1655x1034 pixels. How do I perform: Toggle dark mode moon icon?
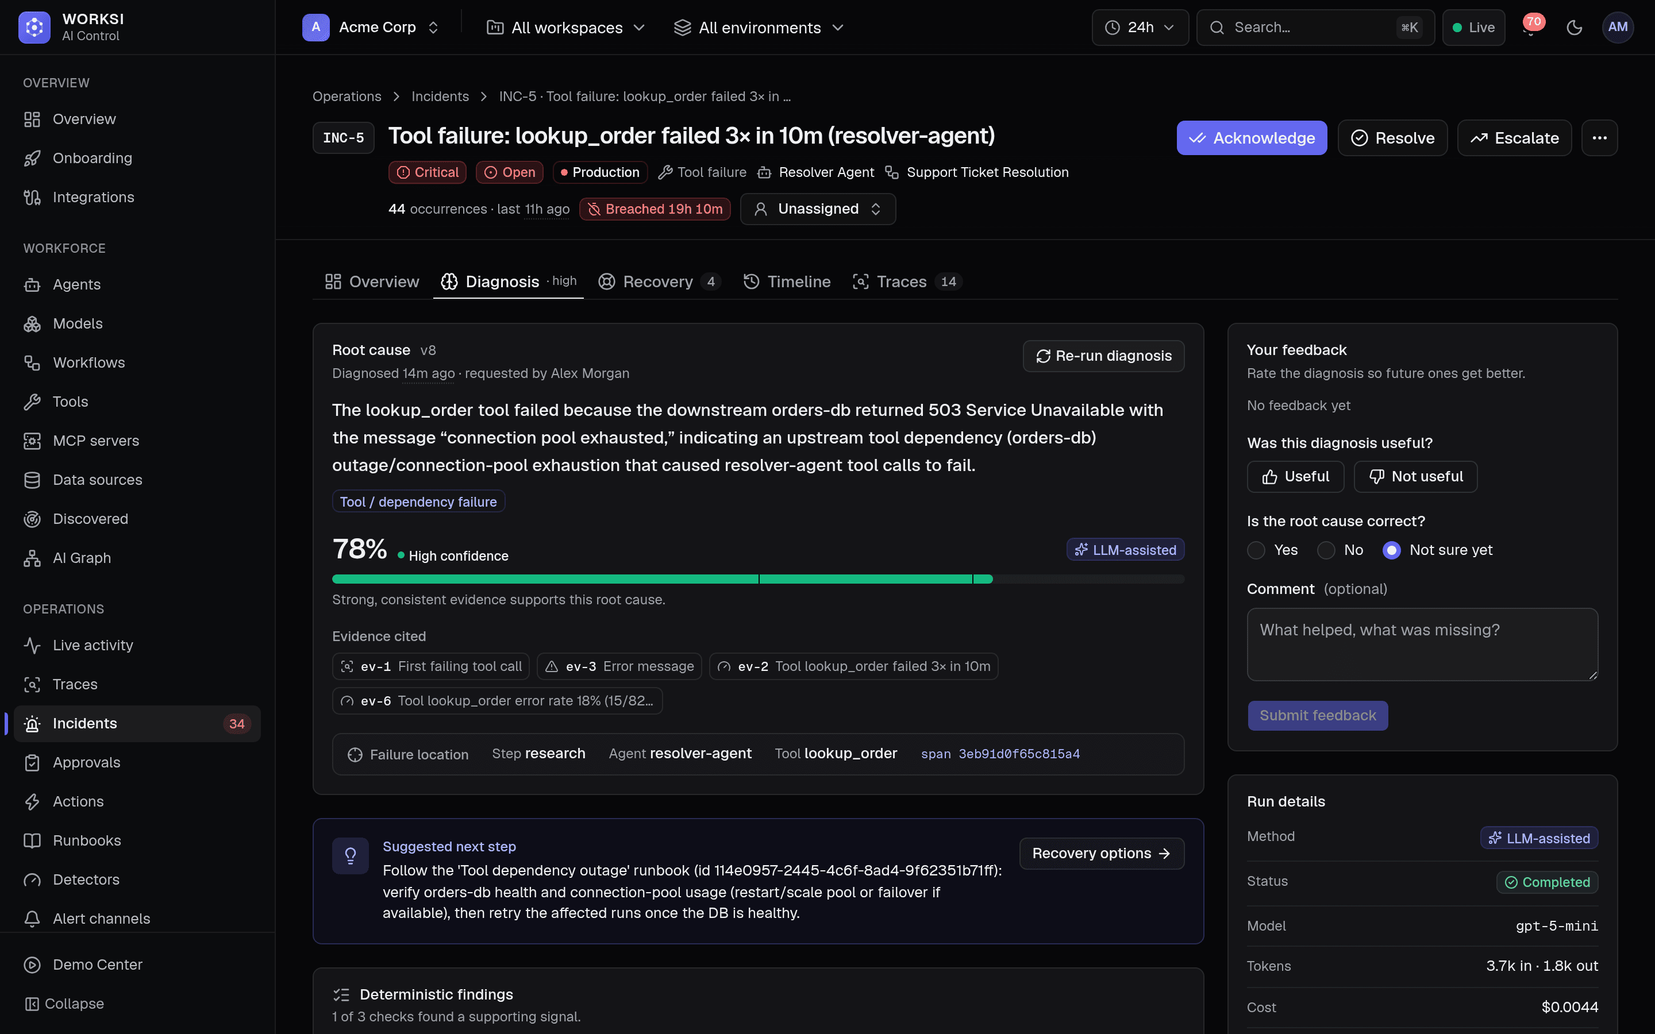click(1575, 28)
